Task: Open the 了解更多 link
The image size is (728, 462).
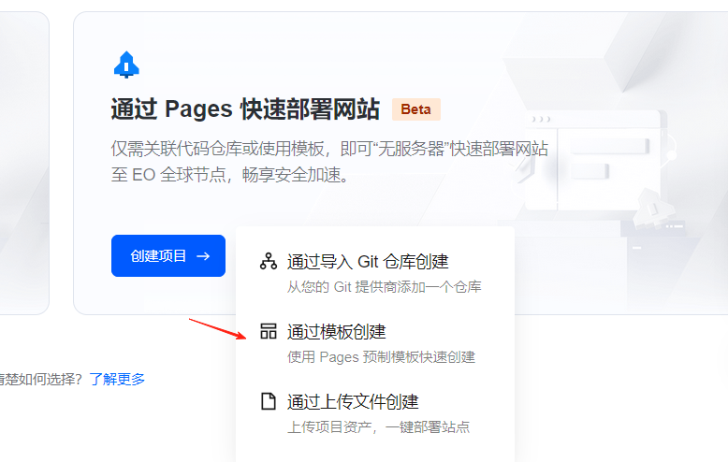Action: (117, 380)
